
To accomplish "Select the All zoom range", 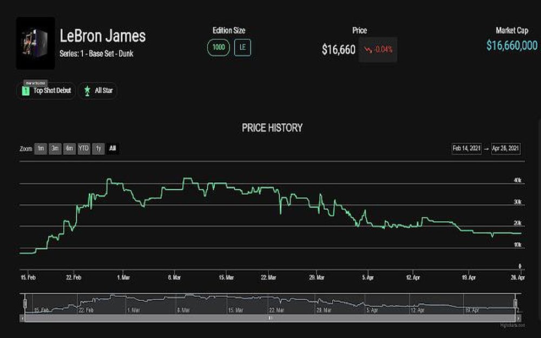I will 113,149.
